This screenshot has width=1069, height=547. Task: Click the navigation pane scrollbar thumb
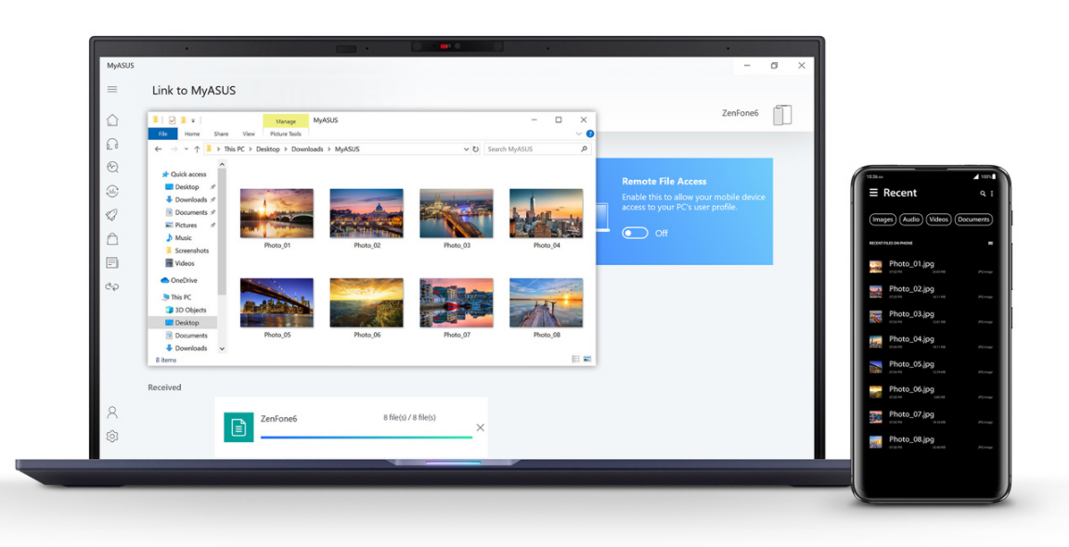(x=222, y=233)
